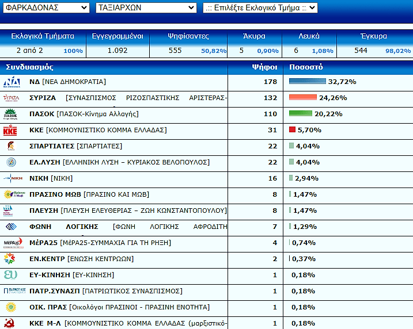Click the ΣΠΑΡΤΙΑΤΕΣ helmet logo
413x329 pixels.
coord(10,146)
